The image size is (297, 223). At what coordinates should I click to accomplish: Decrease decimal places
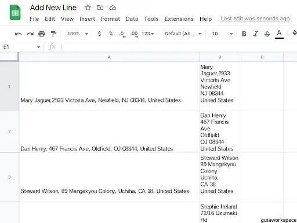(x=122, y=34)
